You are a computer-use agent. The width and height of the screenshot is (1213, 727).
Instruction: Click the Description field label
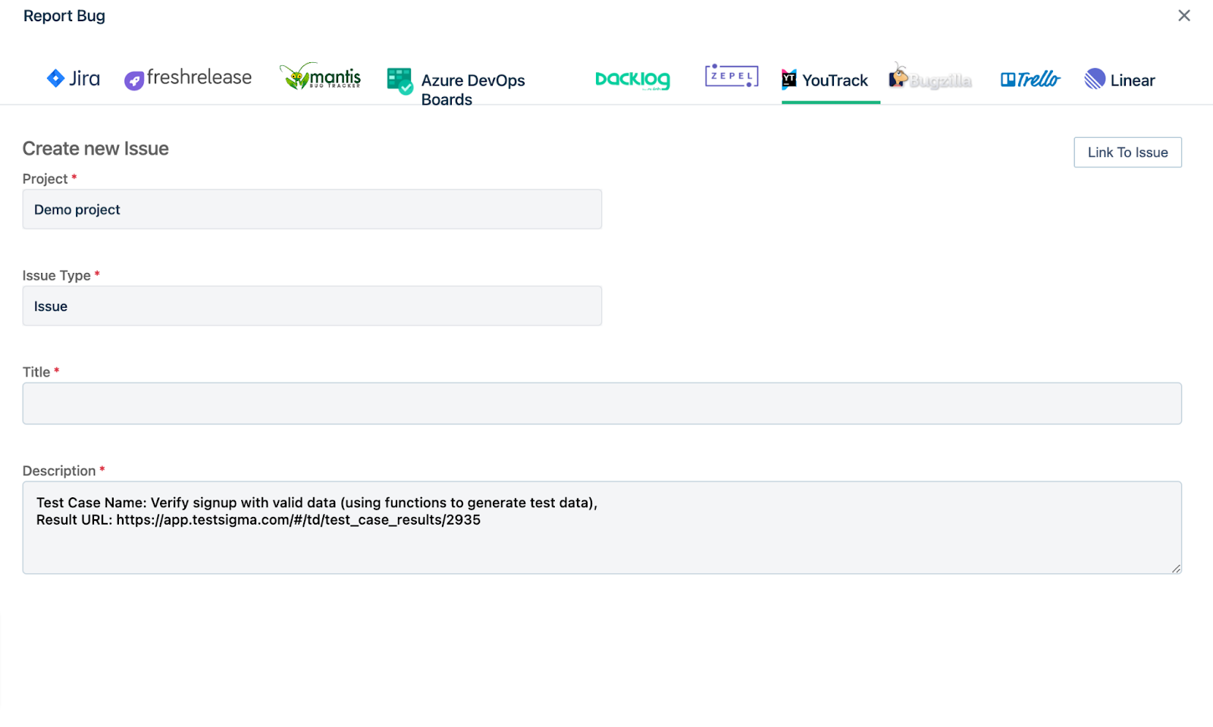(59, 471)
